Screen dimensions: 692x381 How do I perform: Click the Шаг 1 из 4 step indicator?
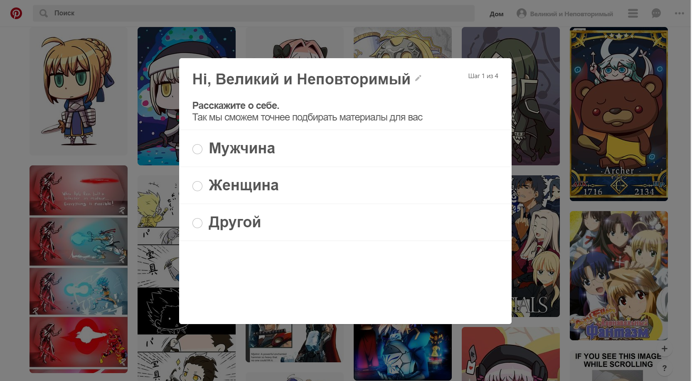tap(483, 76)
